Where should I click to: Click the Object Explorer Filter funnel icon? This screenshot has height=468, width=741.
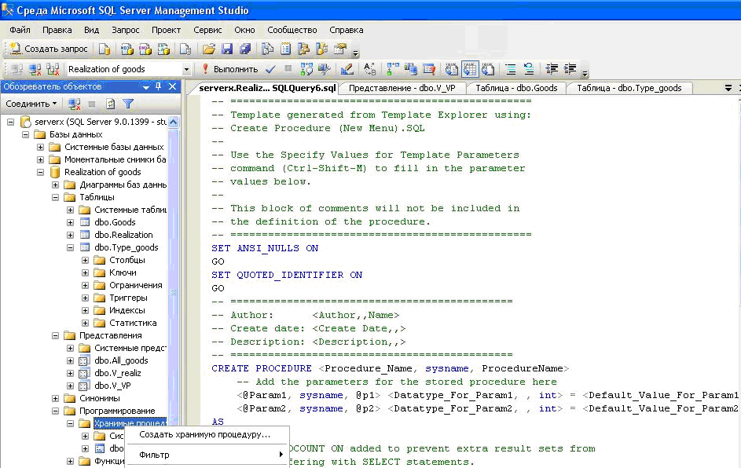(128, 104)
